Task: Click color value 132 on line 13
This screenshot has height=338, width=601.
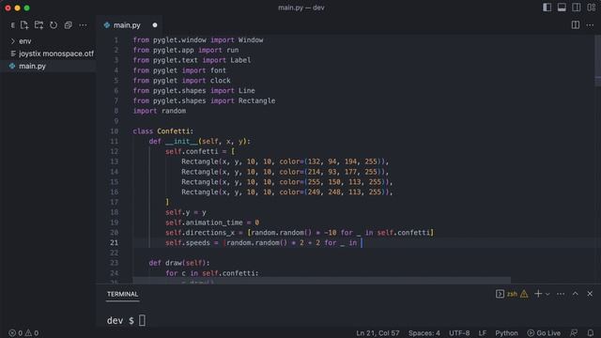Action: click(x=314, y=161)
